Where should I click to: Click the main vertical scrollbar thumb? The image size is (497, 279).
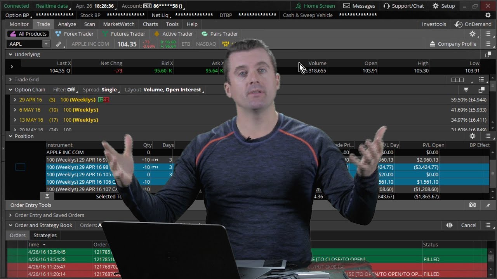(x=493, y=86)
